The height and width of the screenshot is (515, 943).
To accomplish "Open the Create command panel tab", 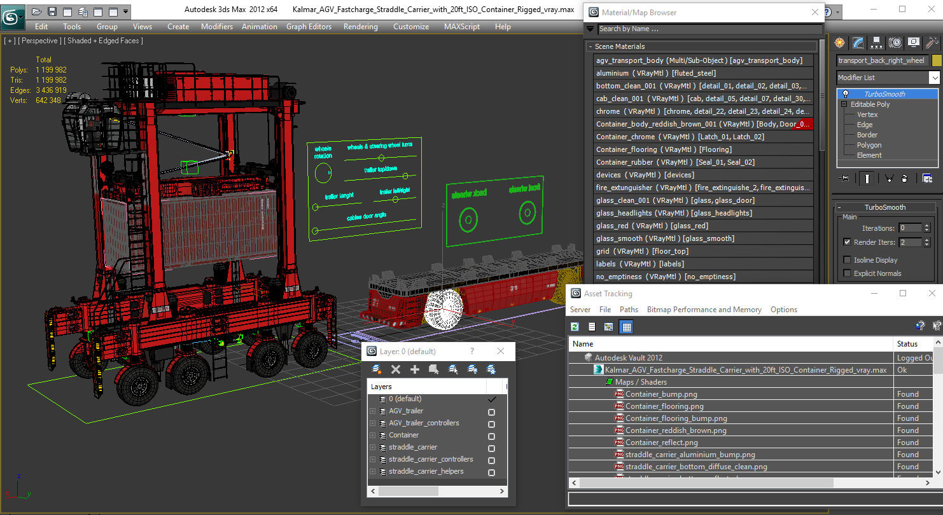I will [x=840, y=43].
